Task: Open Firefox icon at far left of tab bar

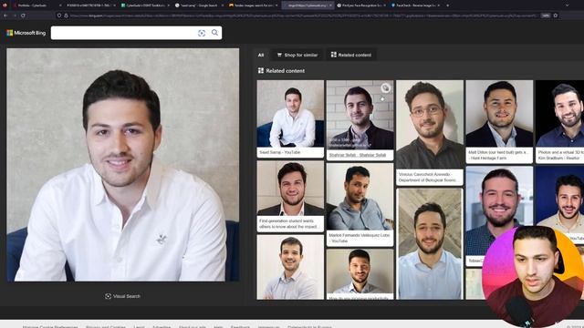Action: 5,5
